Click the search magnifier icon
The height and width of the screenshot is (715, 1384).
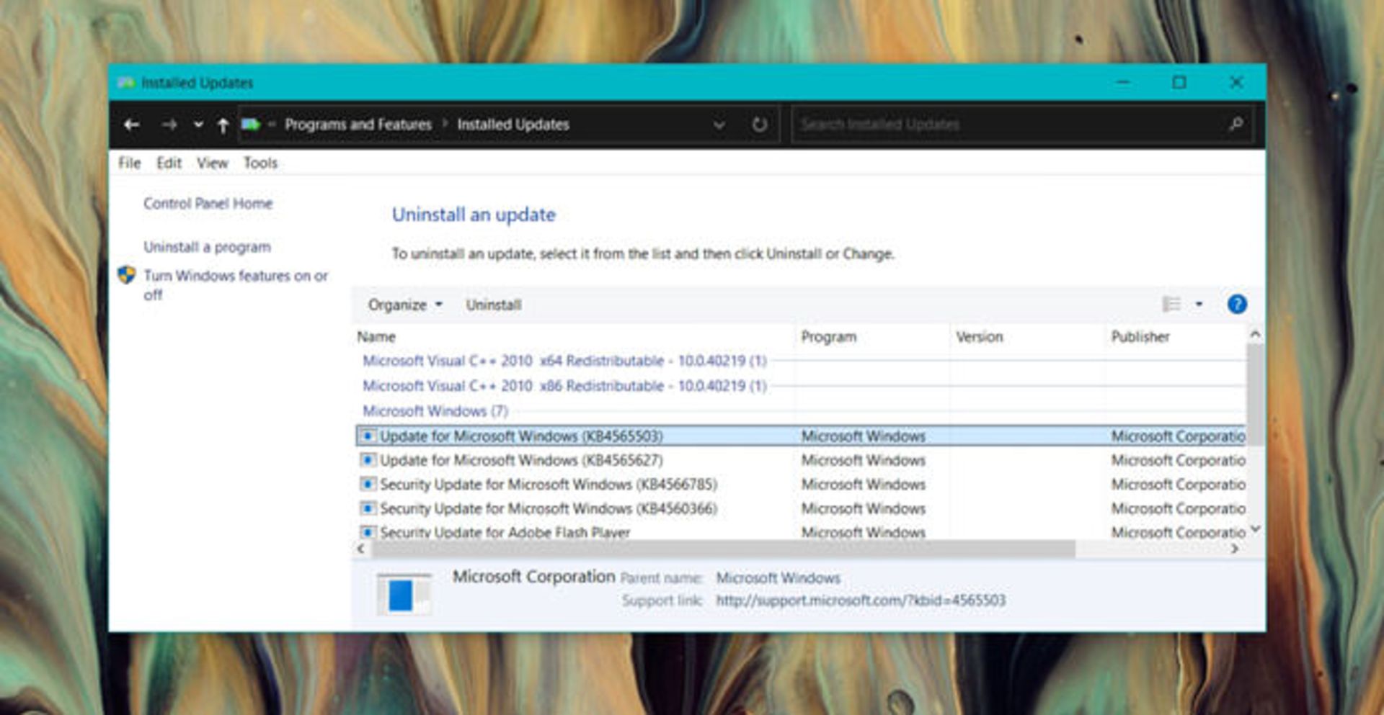click(x=1236, y=125)
